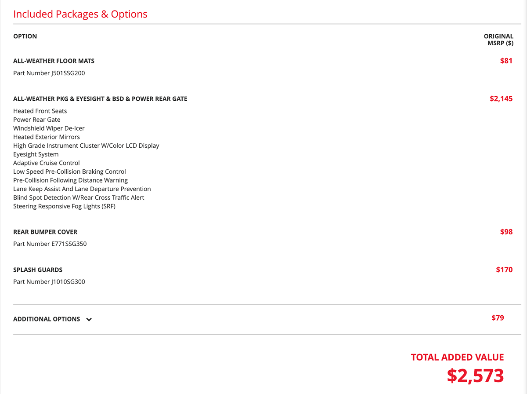Select part number J501SSG200 text
This screenshot has width=527, height=394.
[49, 73]
